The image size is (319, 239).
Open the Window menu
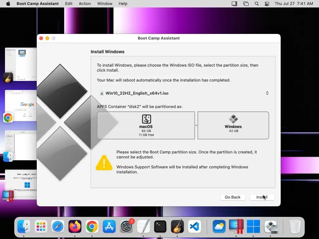[x=105, y=4]
